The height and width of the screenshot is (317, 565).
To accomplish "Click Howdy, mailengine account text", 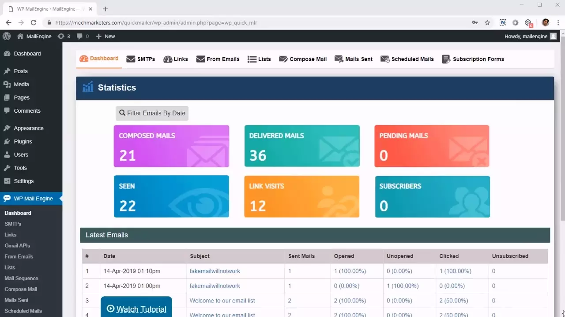I will (526, 36).
